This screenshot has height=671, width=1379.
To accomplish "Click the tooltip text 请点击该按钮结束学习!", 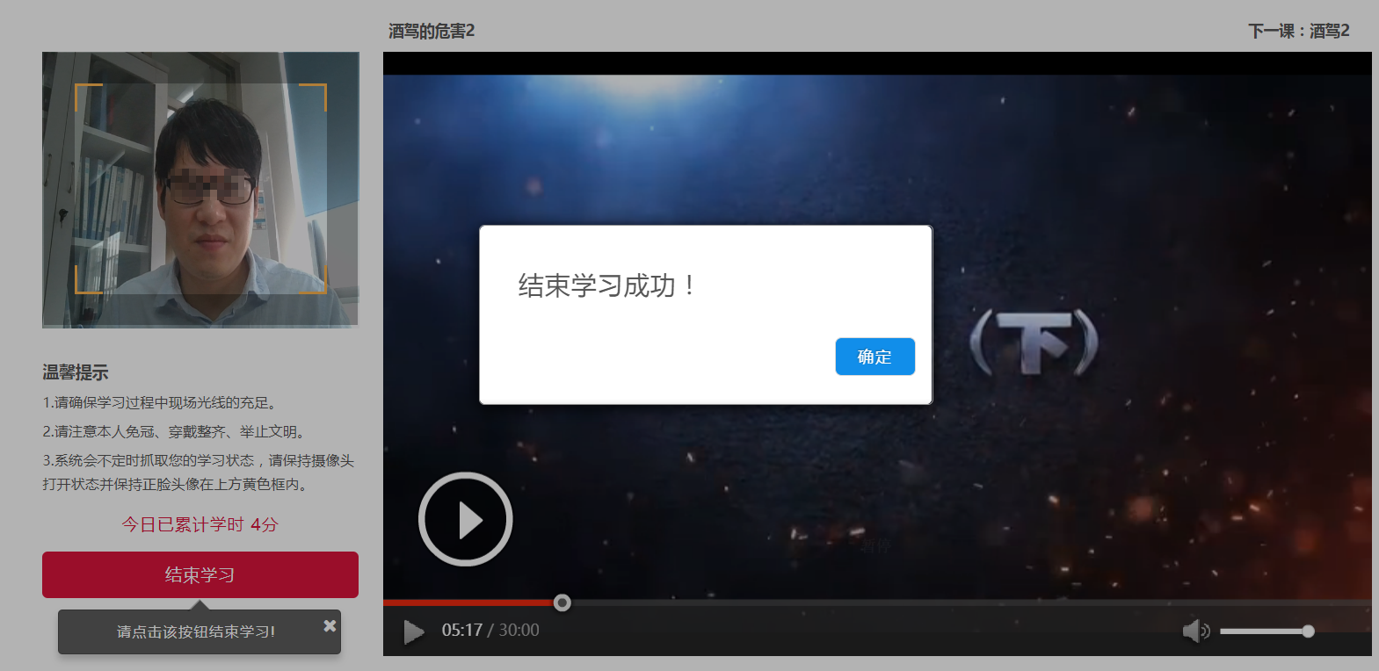I will coord(196,631).
